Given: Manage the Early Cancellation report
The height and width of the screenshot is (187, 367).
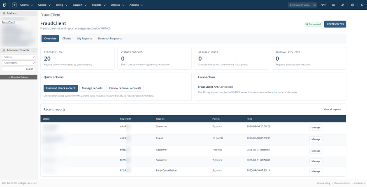Looking at the screenshot, I should tap(316, 171).
